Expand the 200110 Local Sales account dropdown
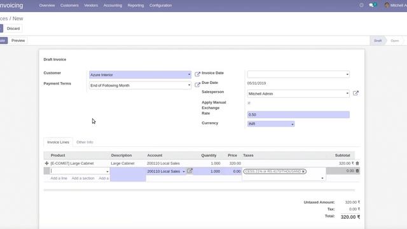This screenshot has width=407, height=229. pyautogui.click(x=184, y=172)
